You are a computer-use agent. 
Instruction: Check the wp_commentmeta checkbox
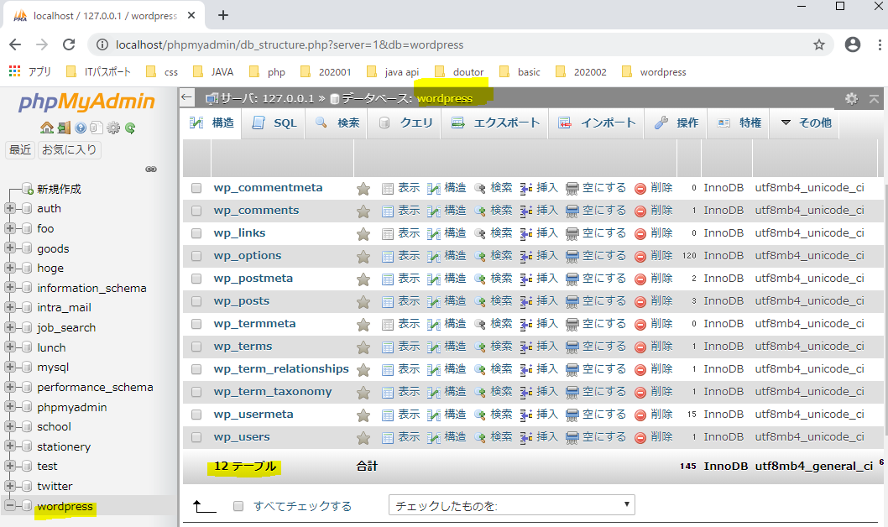(x=196, y=188)
